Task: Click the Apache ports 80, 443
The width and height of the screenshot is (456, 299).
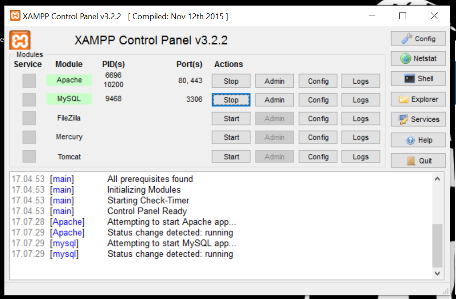Action: [190, 80]
